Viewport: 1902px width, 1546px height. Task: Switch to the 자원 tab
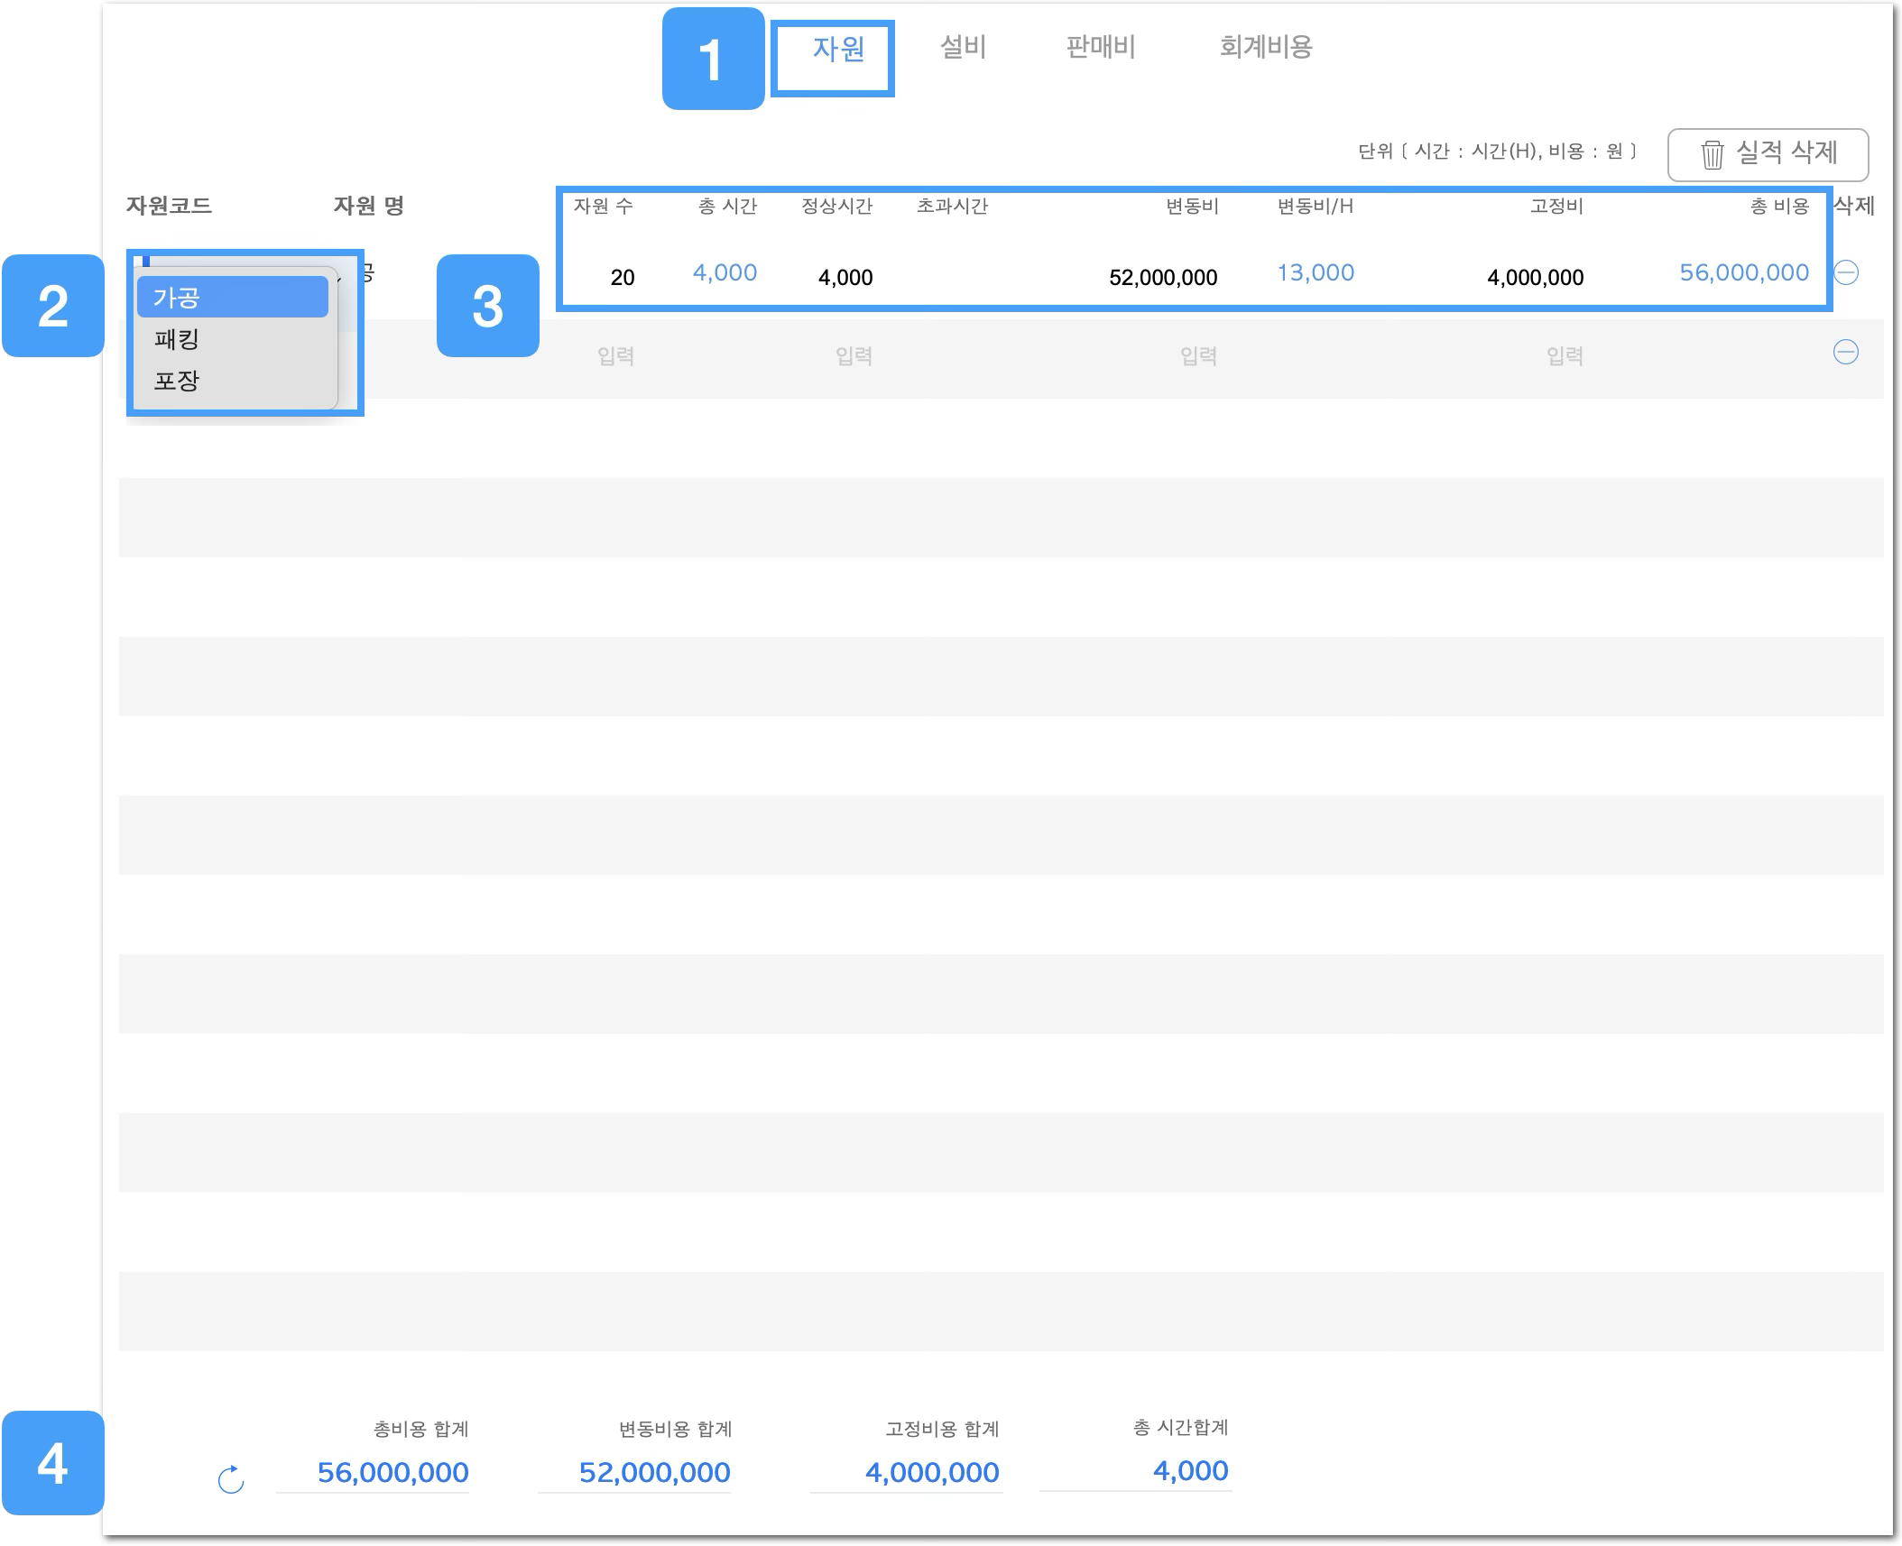[x=838, y=48]
